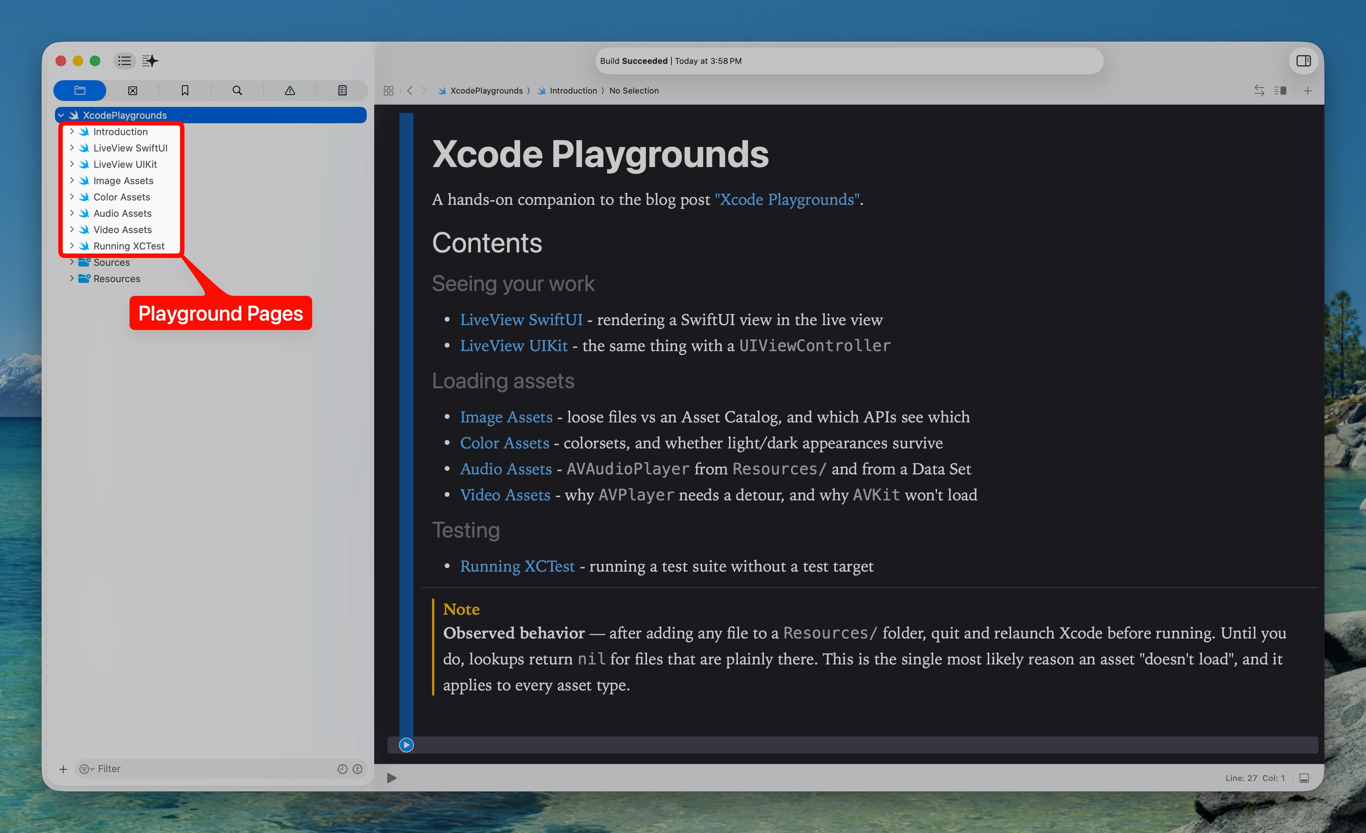
Task: Open LiveView SwiftUI page in navigator
Action: [x=130, y=148]
